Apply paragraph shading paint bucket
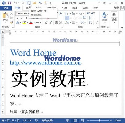The height and width of the screenshot is (123, 125). pyautogui.click(x=67, y=22)
